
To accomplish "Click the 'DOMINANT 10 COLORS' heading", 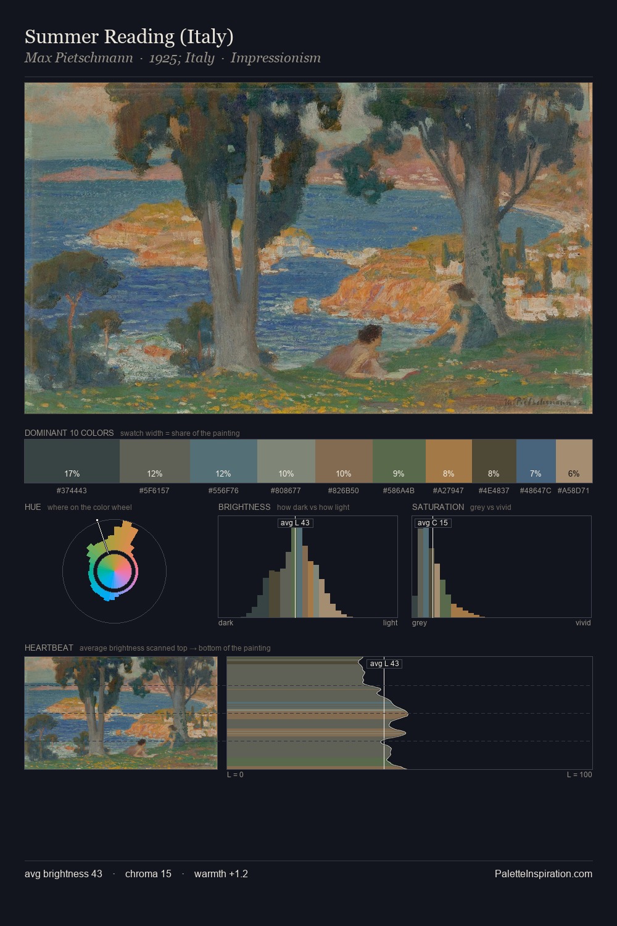I will (x=69, y=433).
